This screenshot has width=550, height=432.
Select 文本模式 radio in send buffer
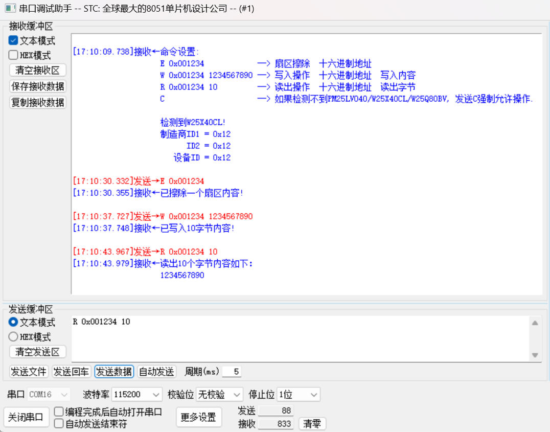point(14,323)
